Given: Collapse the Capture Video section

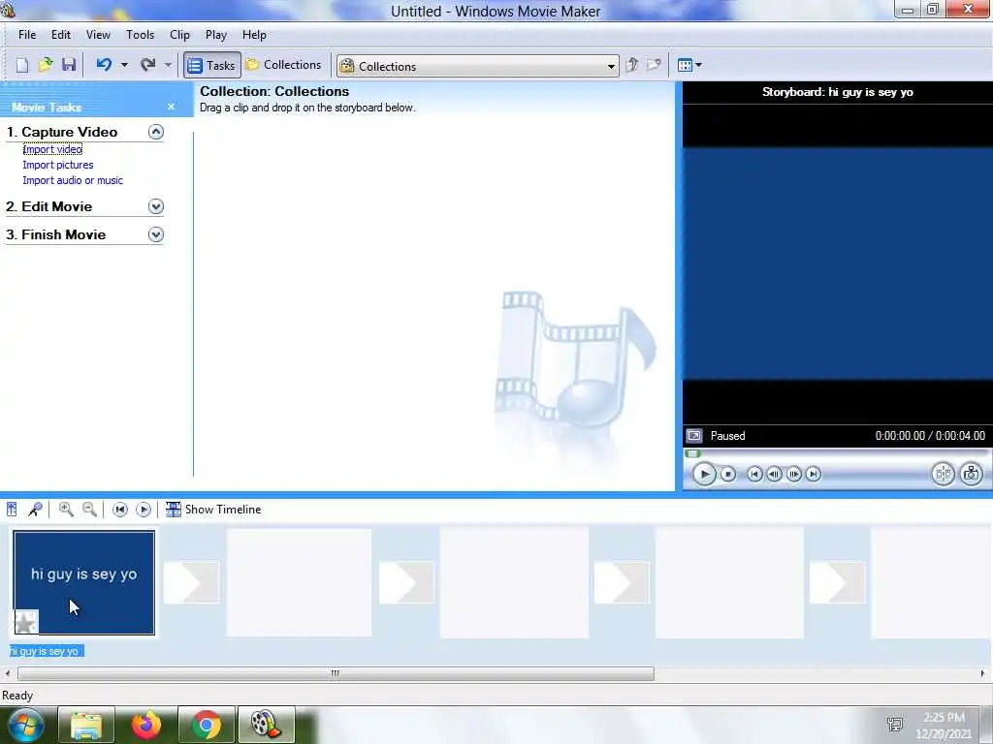Looking at the screenshot, I should pos(156,132).
